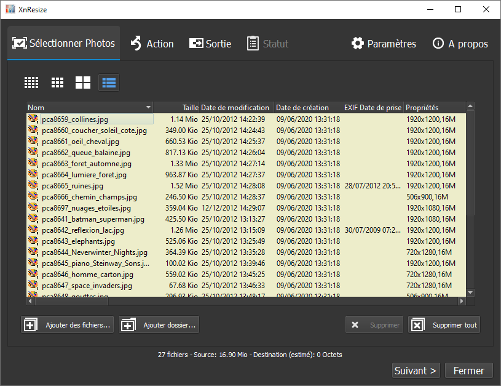501x386 pixels.
Task: Return to the Sélectionner Photos tab
Action: [x=63, y=43]
